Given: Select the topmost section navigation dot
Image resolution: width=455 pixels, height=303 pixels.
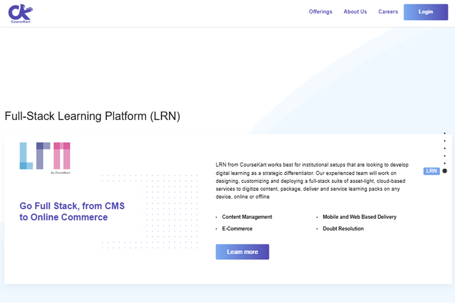Looking at the screenshot, I should [x=445, y=133].
